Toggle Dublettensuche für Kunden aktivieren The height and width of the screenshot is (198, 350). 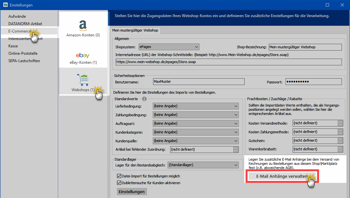(x=119, y=183)
